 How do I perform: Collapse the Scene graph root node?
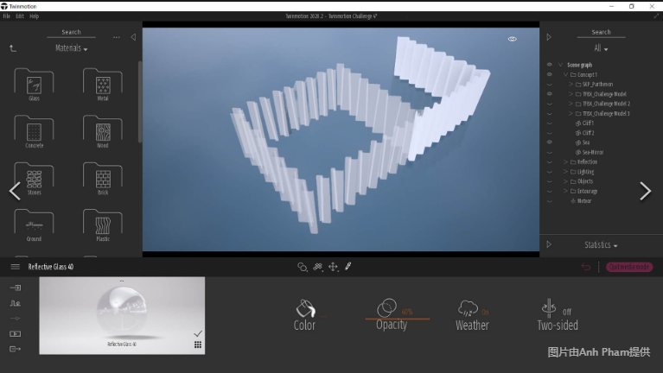coord(560,65)
